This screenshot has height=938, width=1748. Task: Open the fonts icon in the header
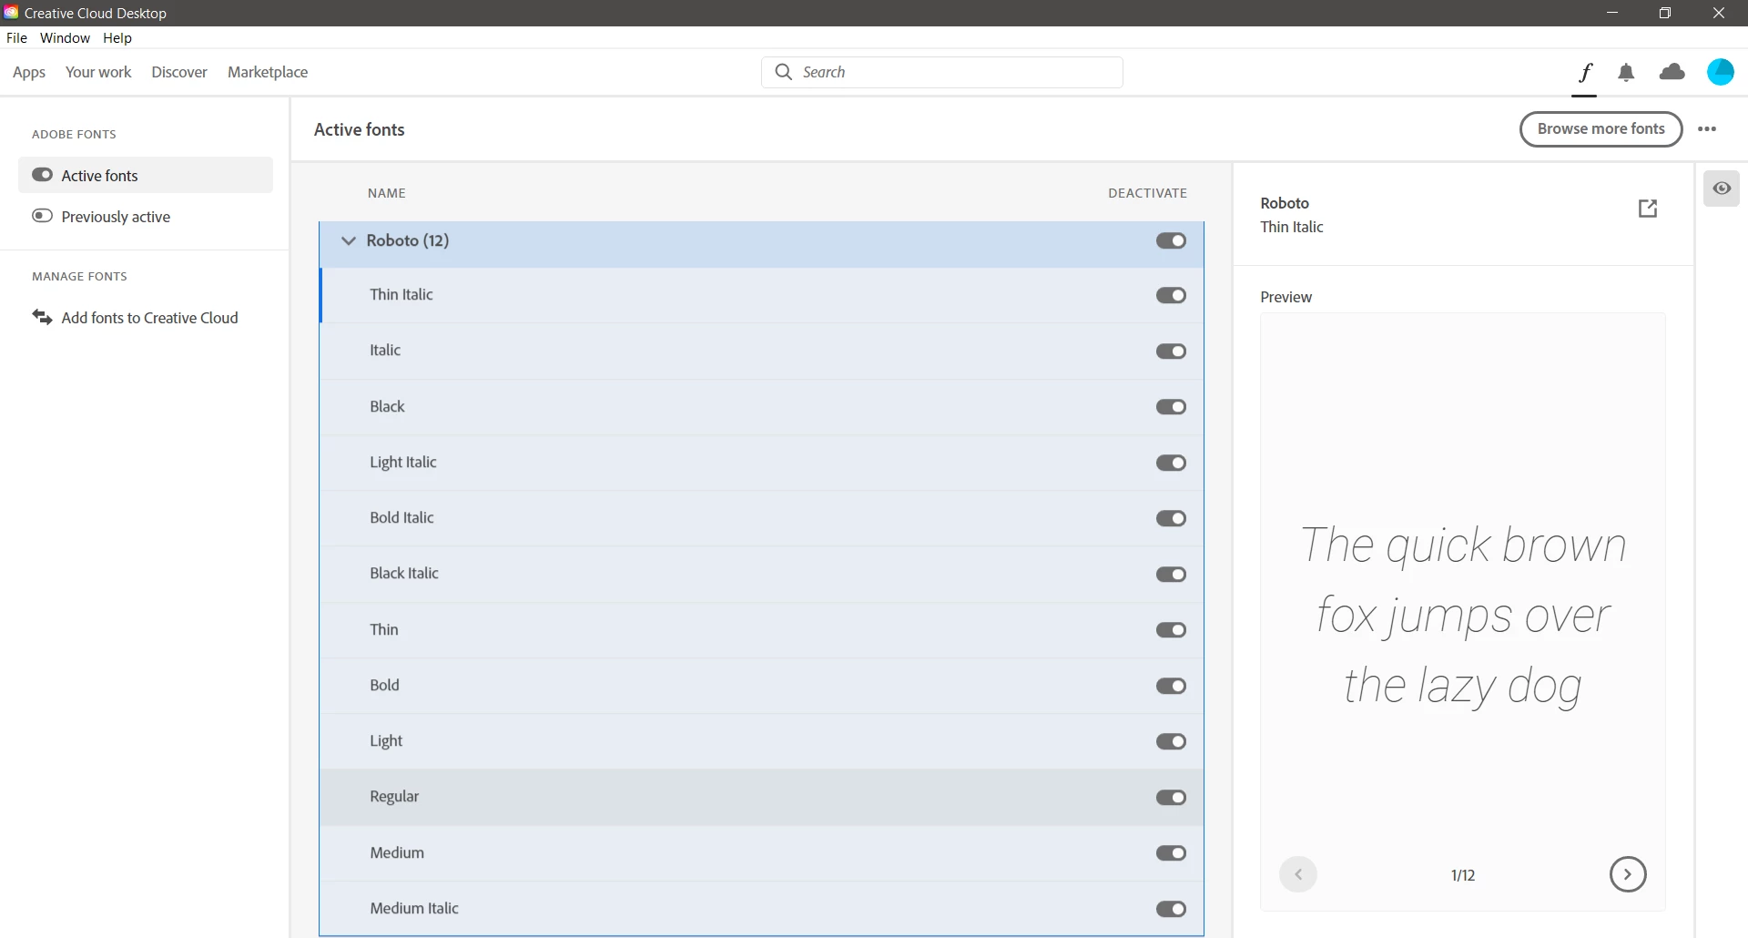click(1585, 72)
